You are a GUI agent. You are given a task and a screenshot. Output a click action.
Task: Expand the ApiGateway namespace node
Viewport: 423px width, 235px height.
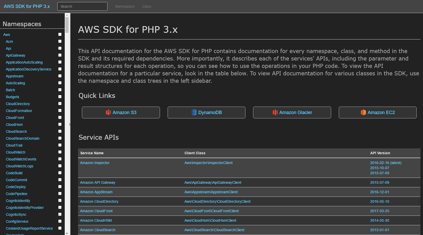[60, 55]
